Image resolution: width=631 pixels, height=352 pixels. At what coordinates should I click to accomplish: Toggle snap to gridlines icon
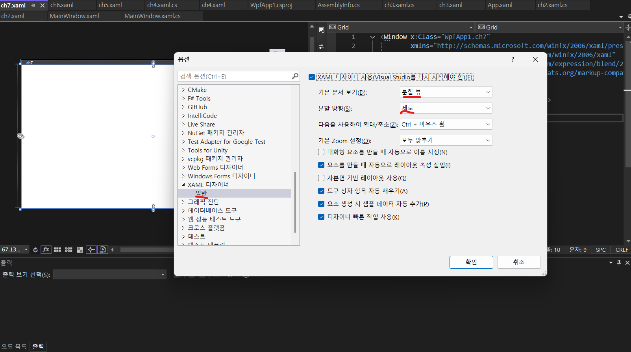pyautogui.click(x=68, y=250)
